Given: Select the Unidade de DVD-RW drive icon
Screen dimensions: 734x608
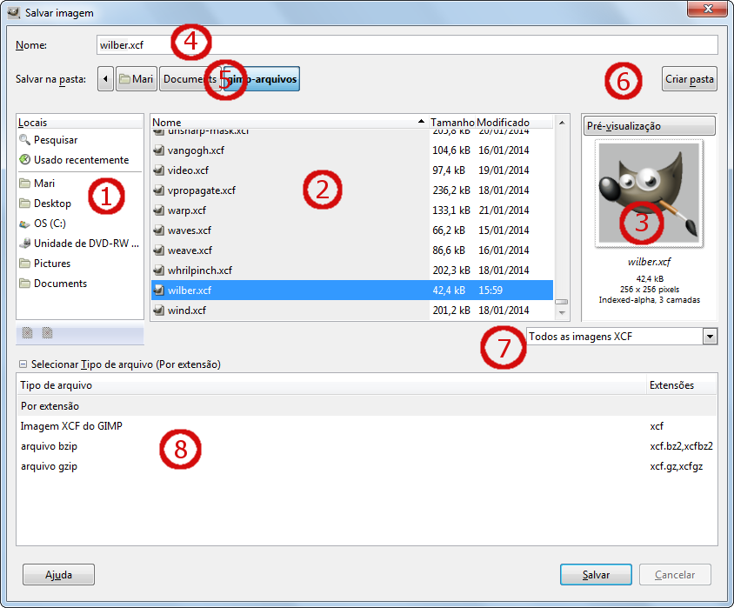Looking at the screenshot, I should [x=25, y=244].
